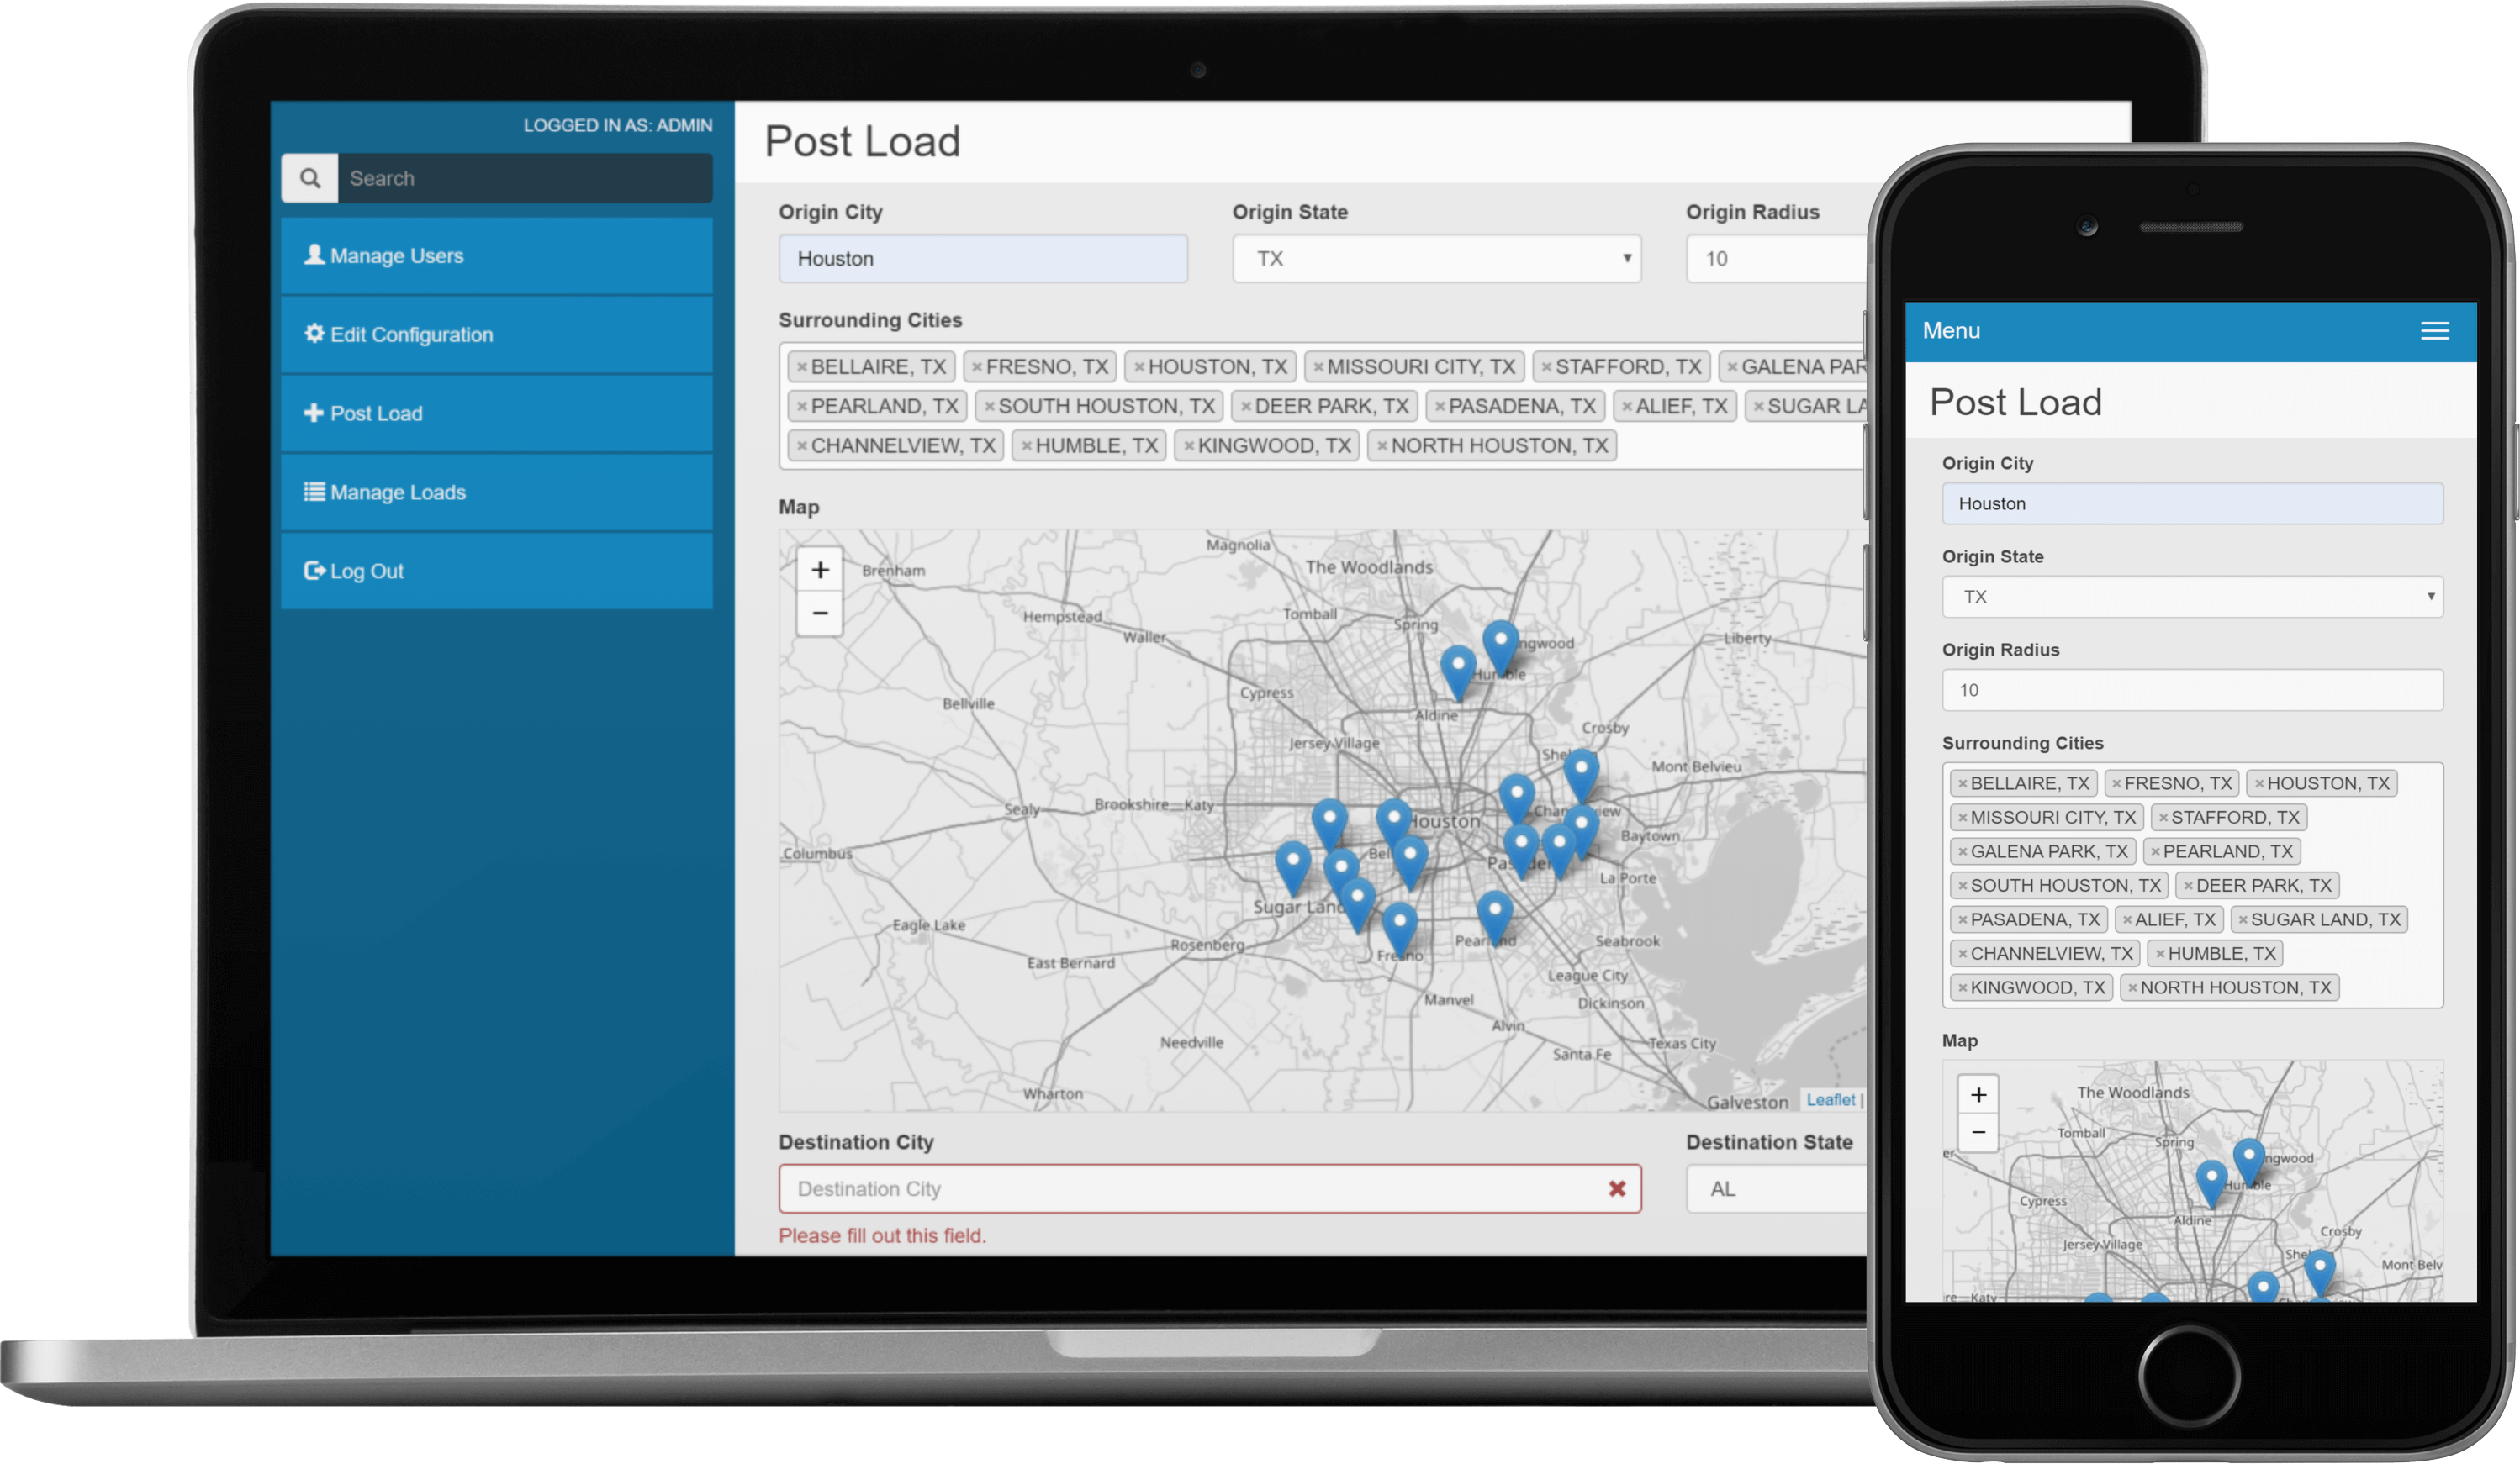Open the Origin State dropdown on phone
The height and width of the screenshot is (1464, 2520).
pyautogui.click(x=2192, y=597)
